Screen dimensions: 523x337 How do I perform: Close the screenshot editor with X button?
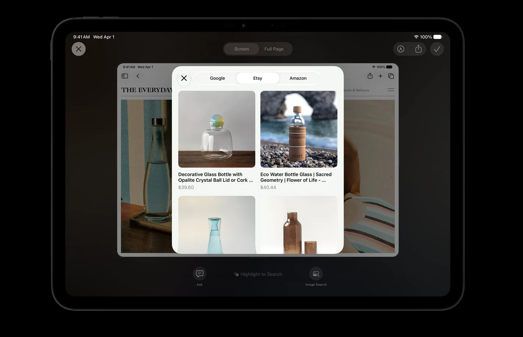[79, 49]
